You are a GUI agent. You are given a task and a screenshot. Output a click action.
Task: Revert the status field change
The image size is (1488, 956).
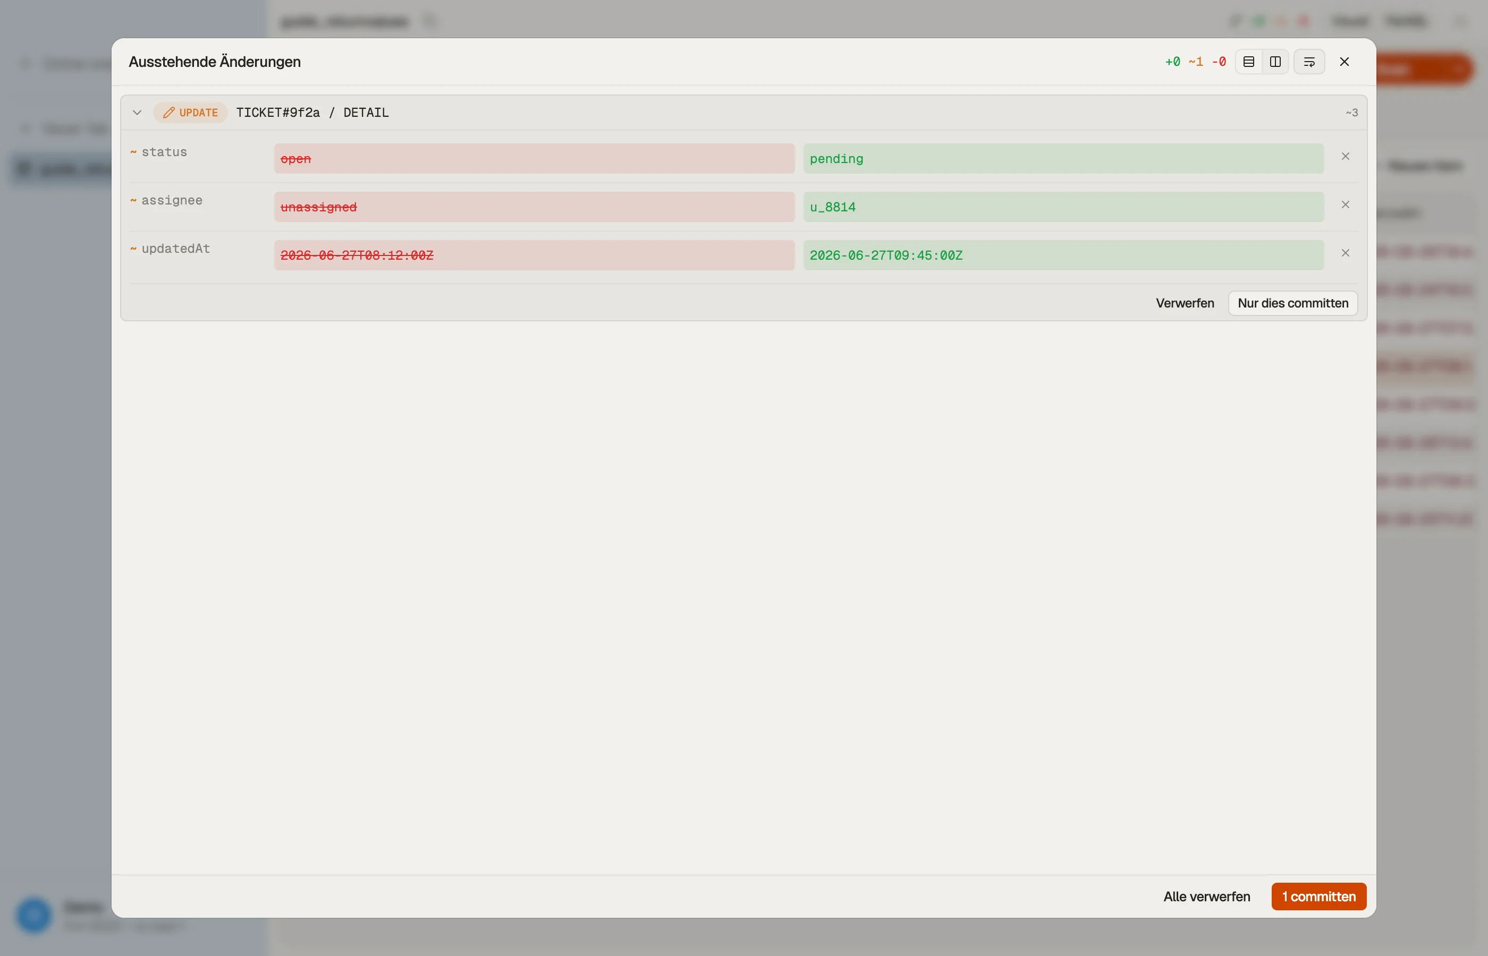point(1345,157)
